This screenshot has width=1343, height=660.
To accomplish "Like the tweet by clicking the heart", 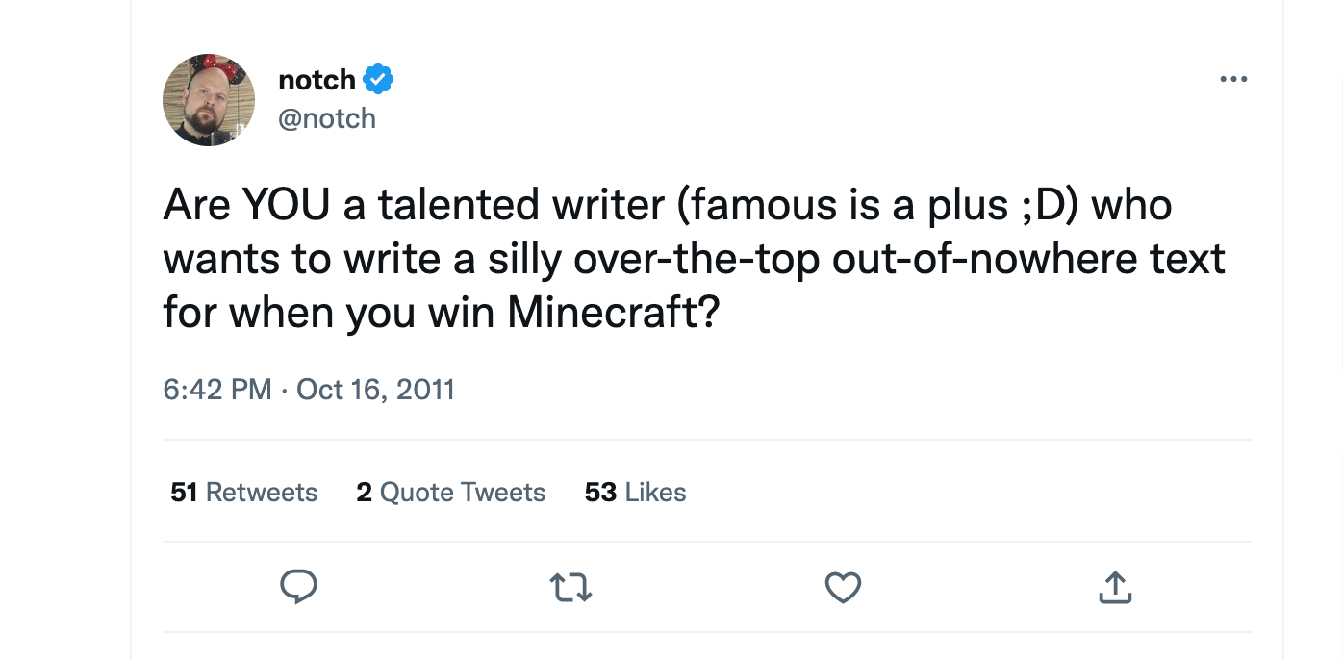I will tap(843, 587).
